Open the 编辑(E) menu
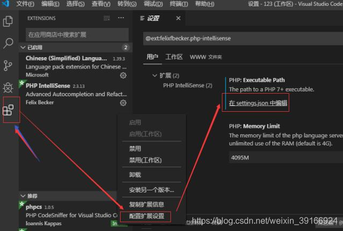 50,4
